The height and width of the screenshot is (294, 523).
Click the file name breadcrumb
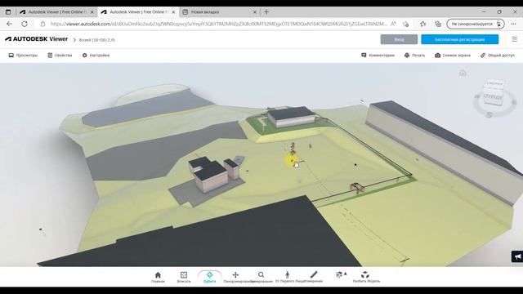pyautogui.click(x=97, y=40)
